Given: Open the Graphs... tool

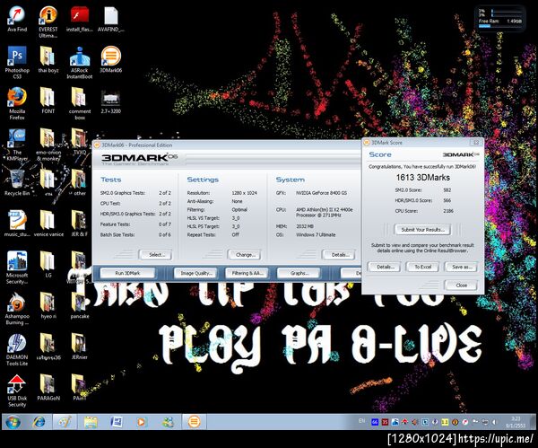Looking at the screenshot, I should point(299,273).
